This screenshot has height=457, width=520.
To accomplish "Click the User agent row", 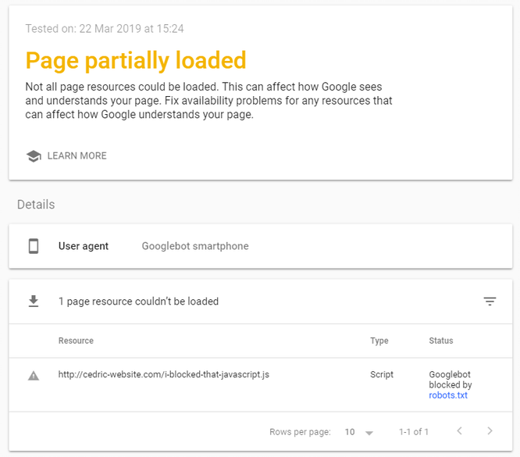I will coord(261,246).
